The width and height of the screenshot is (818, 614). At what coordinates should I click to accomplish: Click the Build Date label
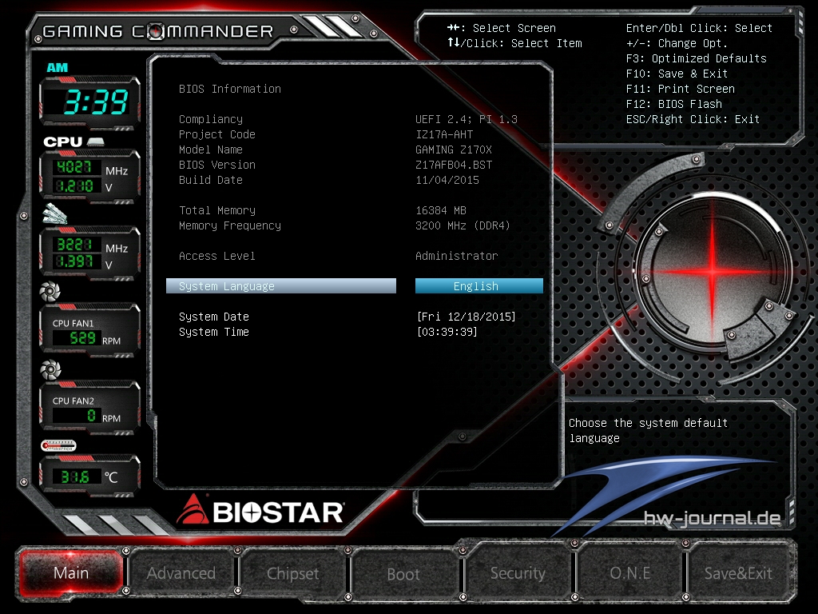211,180
